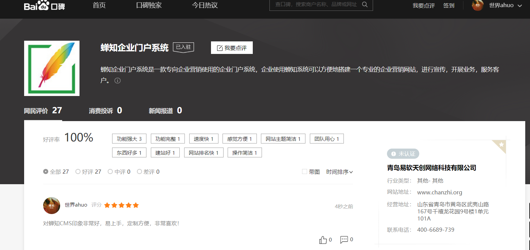The image size is (530, 250).
Task: Click the 100% positive rating value
Action: tap(78, 137)
